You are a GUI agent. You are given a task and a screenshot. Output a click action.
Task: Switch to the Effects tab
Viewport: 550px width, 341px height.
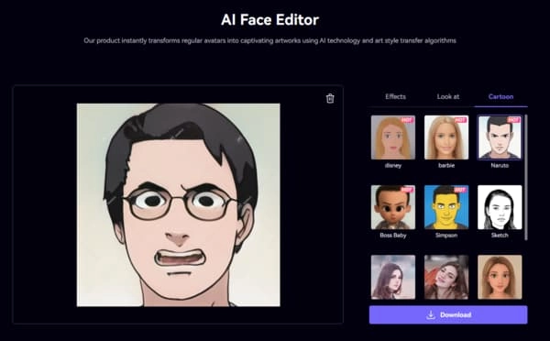tap(395, 96)
